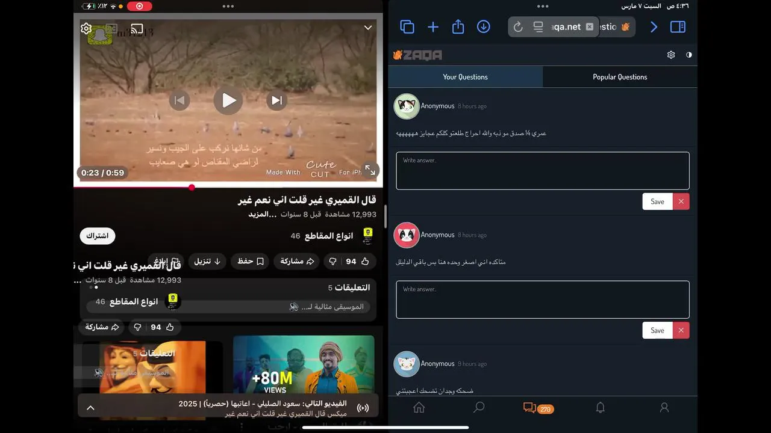
Task: Click the ZAQA logo
Action: [417, 55]
